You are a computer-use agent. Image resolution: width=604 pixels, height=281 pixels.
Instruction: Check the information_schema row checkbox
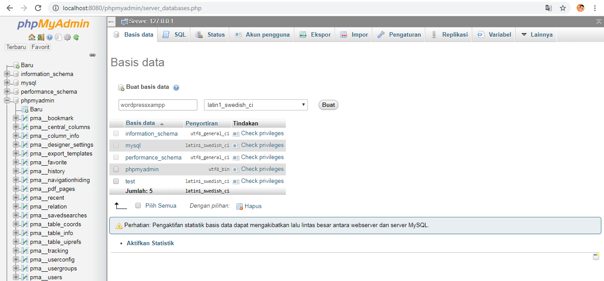tap(116, 133)
